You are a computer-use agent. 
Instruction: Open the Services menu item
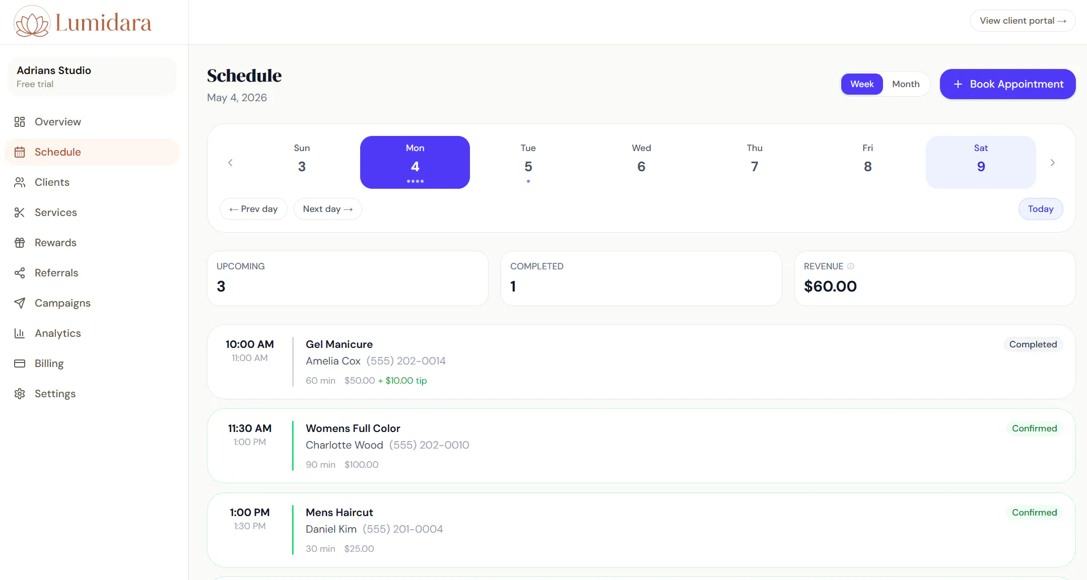(x=92, y=212)
